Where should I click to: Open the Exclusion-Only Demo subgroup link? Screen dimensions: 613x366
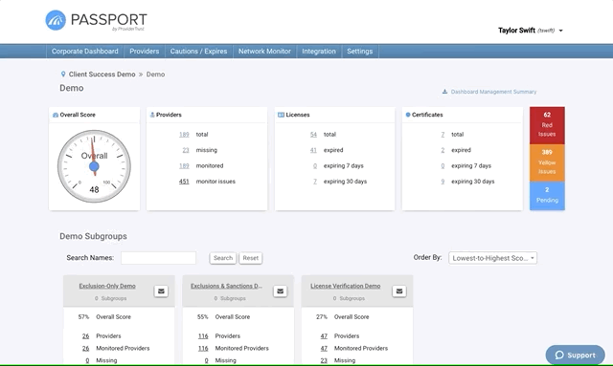[107, 286]
